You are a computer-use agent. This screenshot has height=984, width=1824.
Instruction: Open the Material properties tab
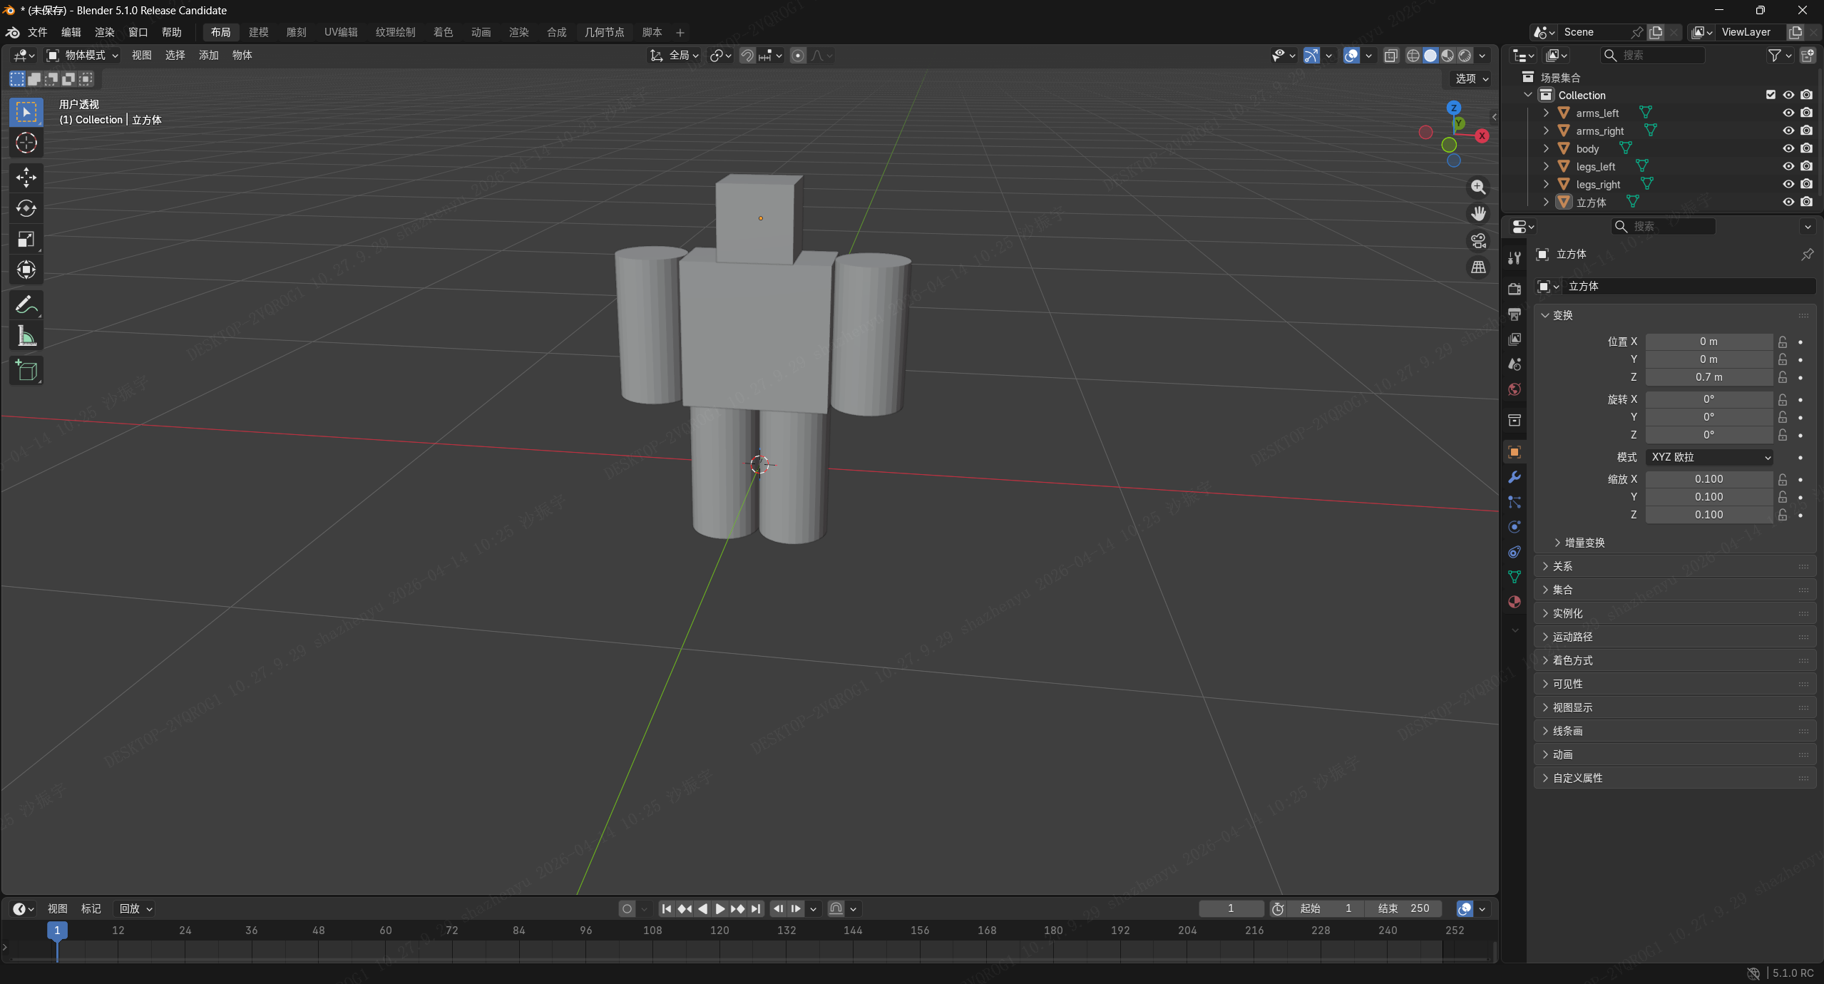pyautogui.click(x=1515, y=602)
